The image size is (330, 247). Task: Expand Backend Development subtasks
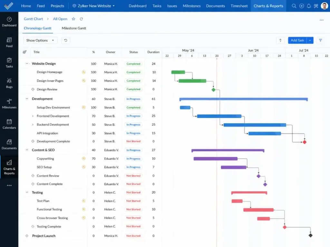(x=33, y=124)
